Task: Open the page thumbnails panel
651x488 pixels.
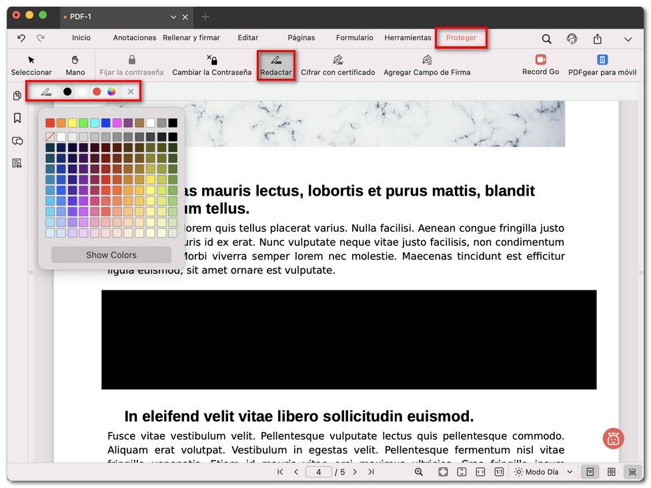Action: point(17,95)
